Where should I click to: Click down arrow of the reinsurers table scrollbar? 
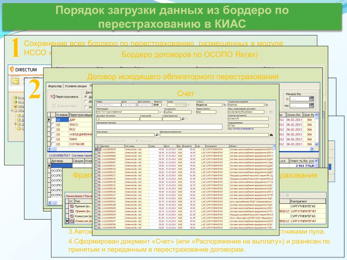(x=317, y=144)
